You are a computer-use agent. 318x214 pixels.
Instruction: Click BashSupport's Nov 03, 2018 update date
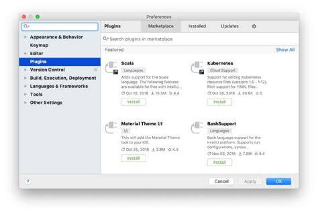[x=221, y=154]
